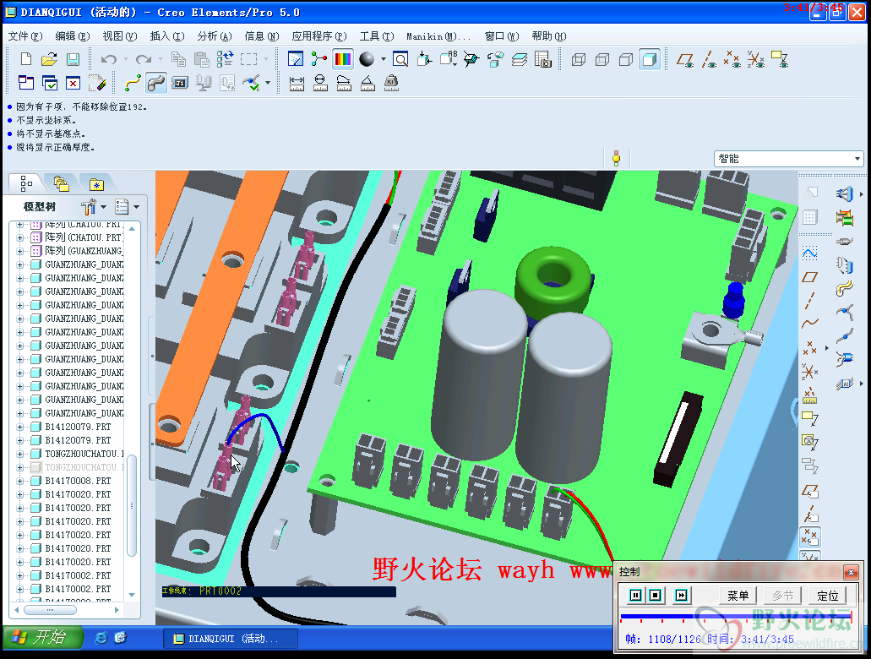The height and width of the screenshot is (659, 871).
Task: Switch to hidden line display mode
Action: click(x=602, y=59)
